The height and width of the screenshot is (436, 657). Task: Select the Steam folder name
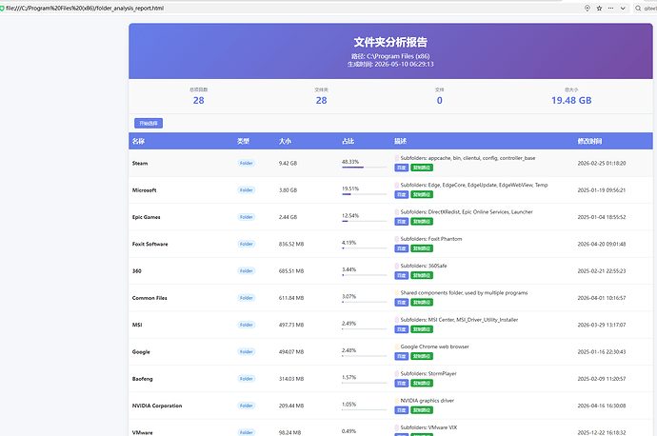pos(140,164)
